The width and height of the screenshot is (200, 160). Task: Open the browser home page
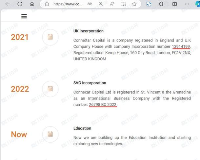pos(32,4)
